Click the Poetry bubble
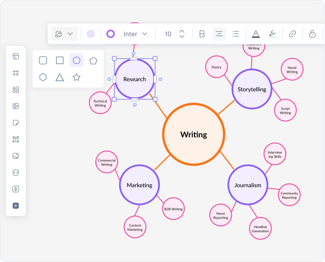 tap(216, 67)
